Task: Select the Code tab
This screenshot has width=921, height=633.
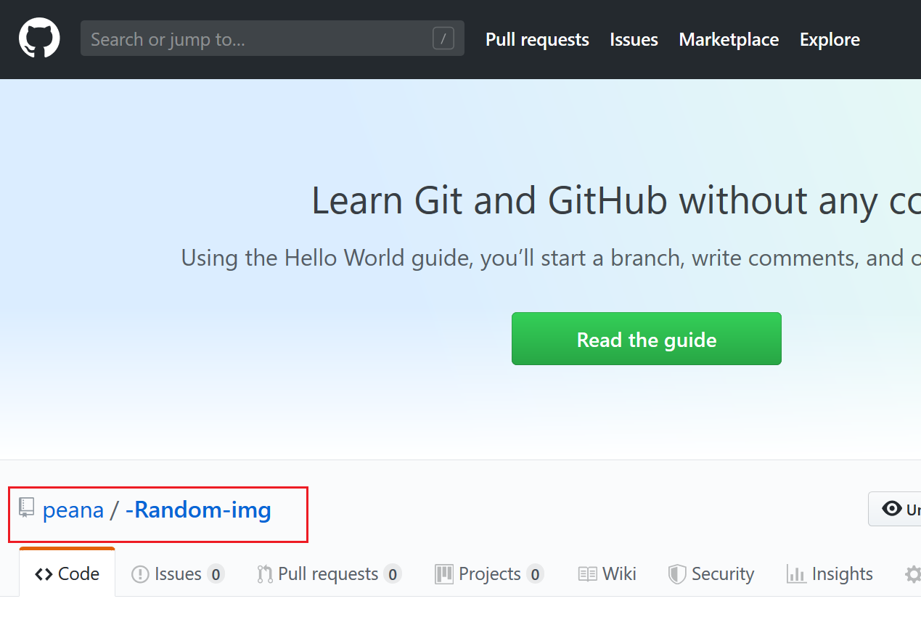Action: pos(67,573)
